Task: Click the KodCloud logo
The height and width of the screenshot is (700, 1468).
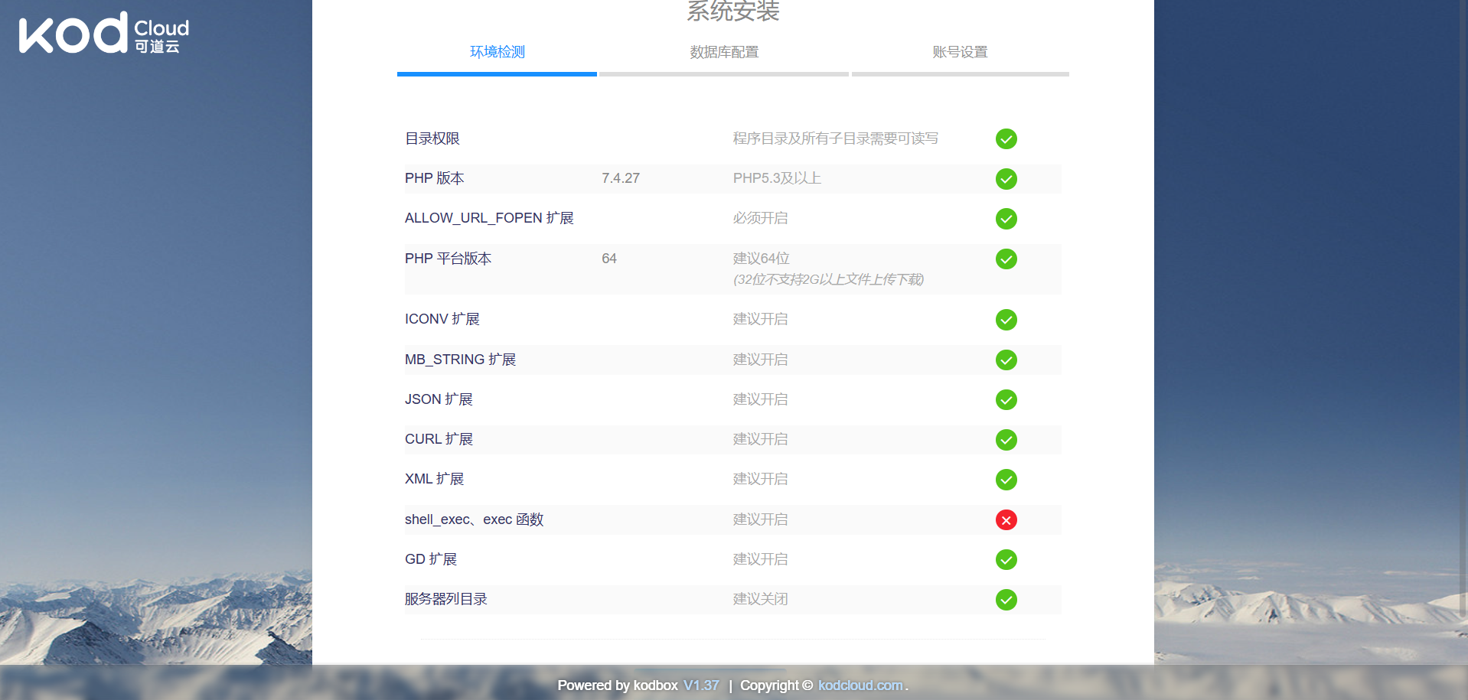Action: pos(103,34)
